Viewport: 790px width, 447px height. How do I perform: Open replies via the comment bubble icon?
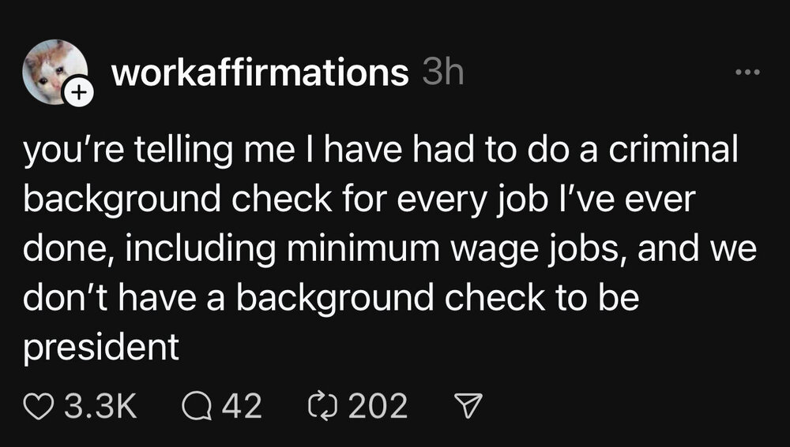point(194,406)
